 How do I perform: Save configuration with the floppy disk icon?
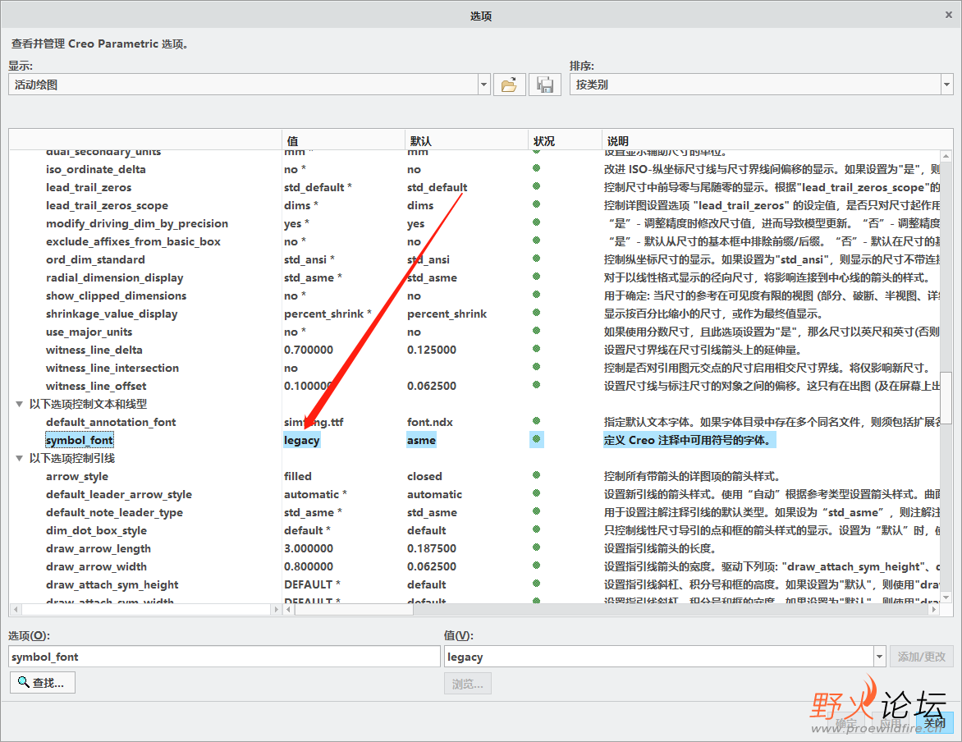click(x=545, y=85)
